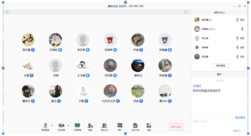251x136 pixels.
Task: Click the red 离开会议 button
Action: click(x=176, y=127)
